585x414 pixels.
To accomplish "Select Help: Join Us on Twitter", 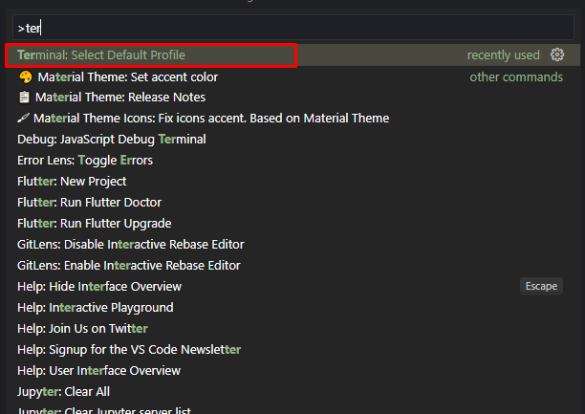I will click(292, 329).
